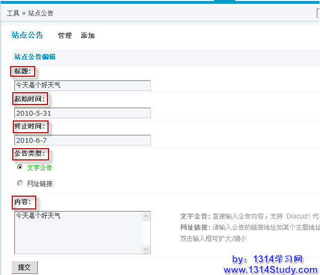320x275 pixels.
Task: Click the 文字公告 radio label text
Action: pyautogui.click(x=40, y=167)
